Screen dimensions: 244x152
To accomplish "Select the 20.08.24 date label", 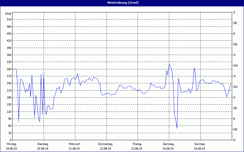I will pos(43,149).
